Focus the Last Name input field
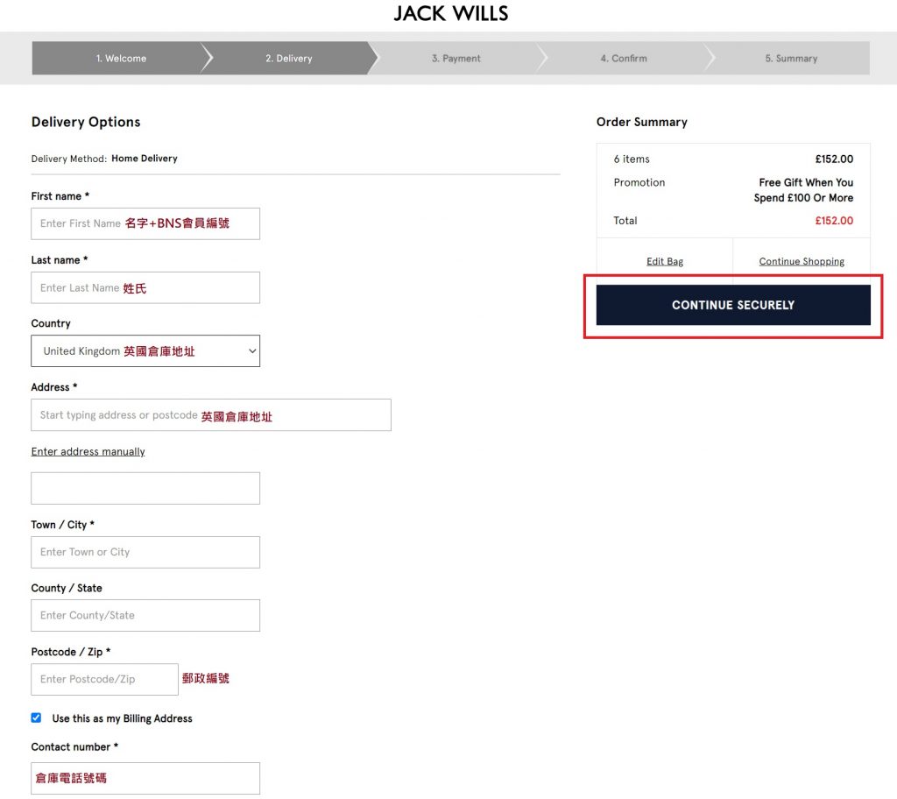The image size is (897, 799). click(145, 287)
